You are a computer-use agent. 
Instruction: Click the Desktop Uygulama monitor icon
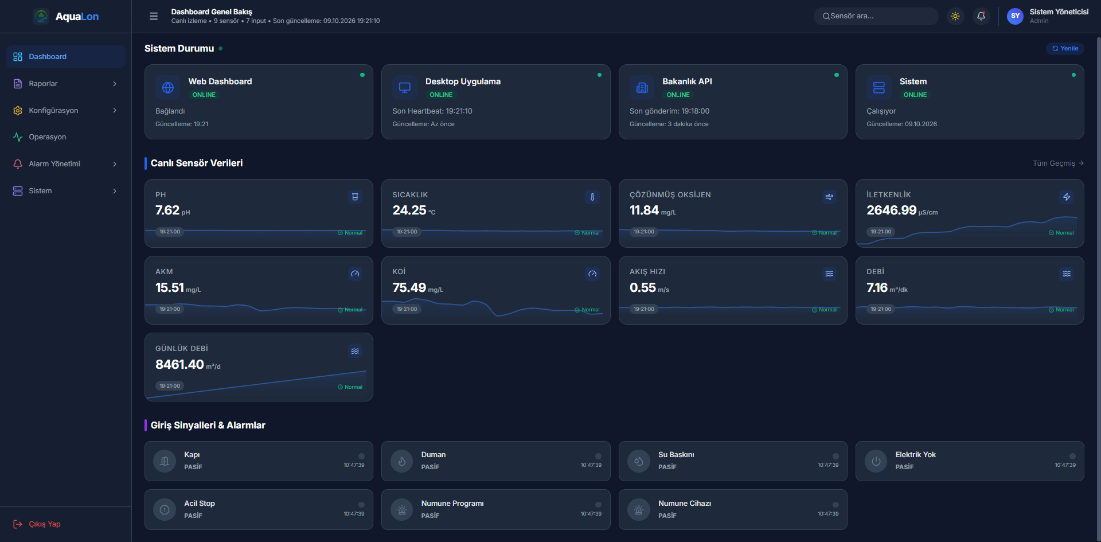[x=405, y=88]
